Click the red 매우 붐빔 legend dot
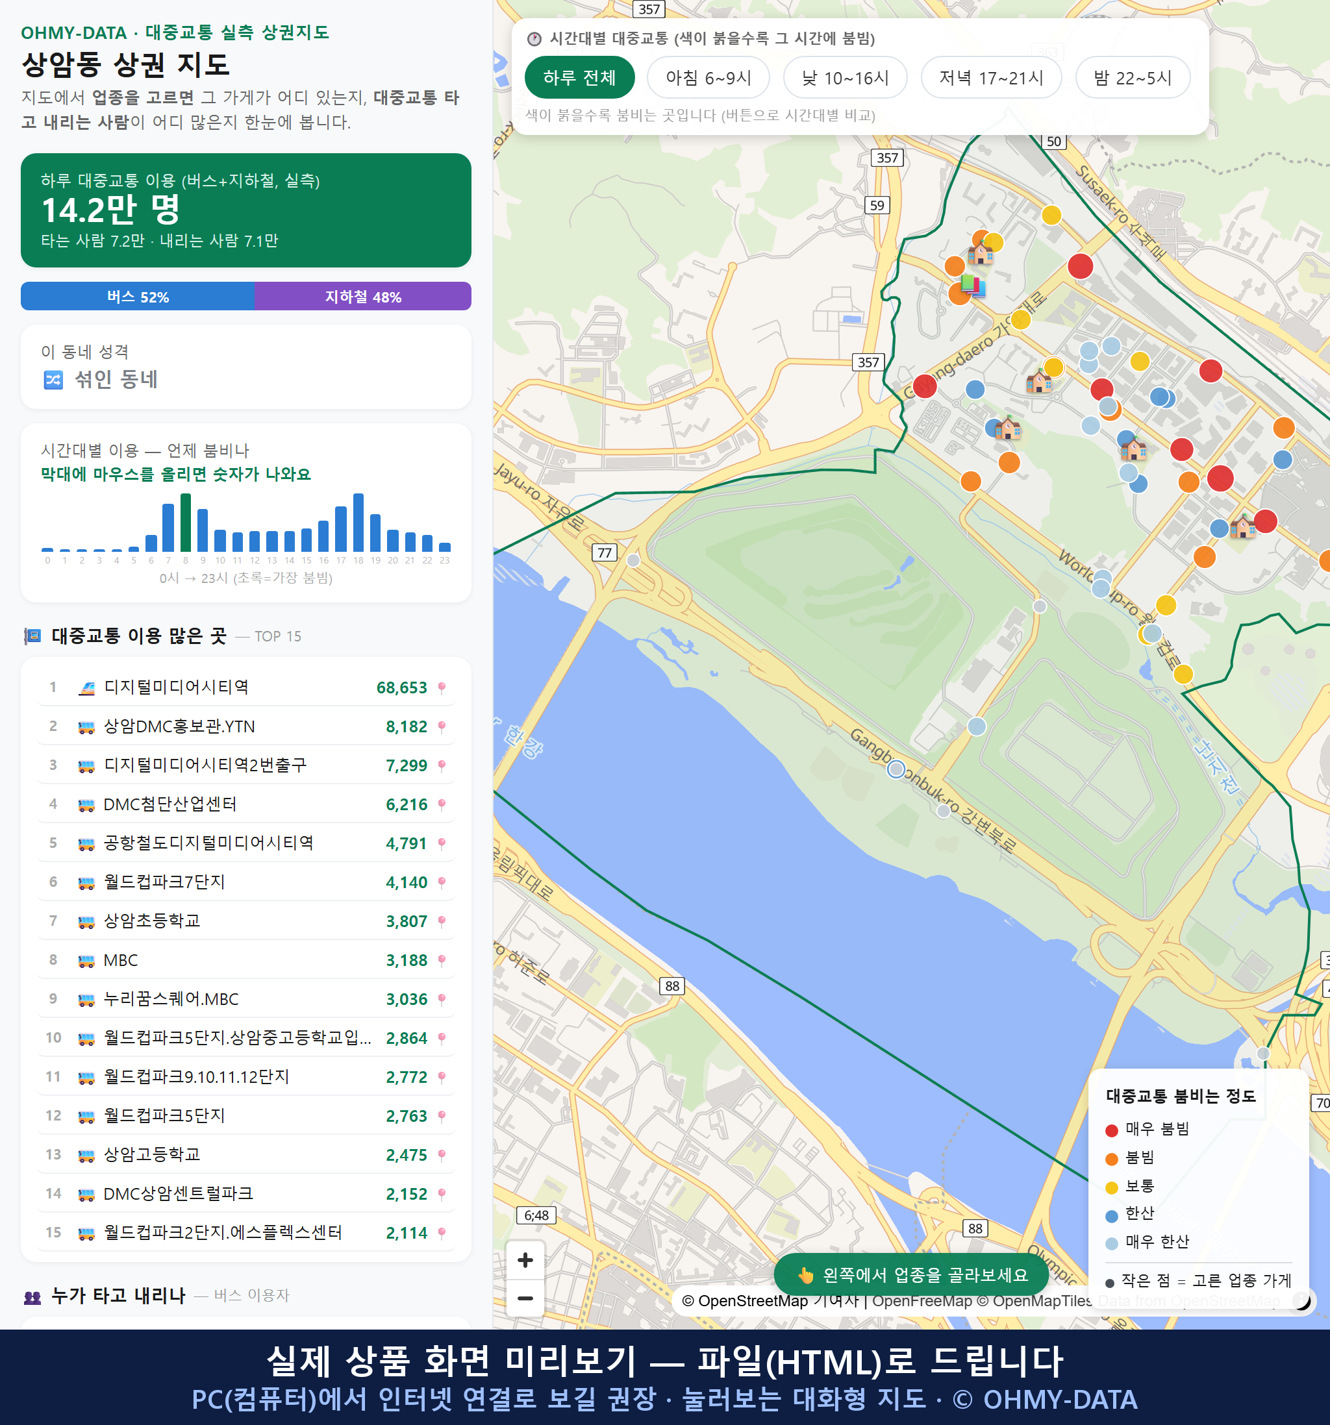The width and height of the screenshot is (1330, 1425). tap(1111, 1130)
